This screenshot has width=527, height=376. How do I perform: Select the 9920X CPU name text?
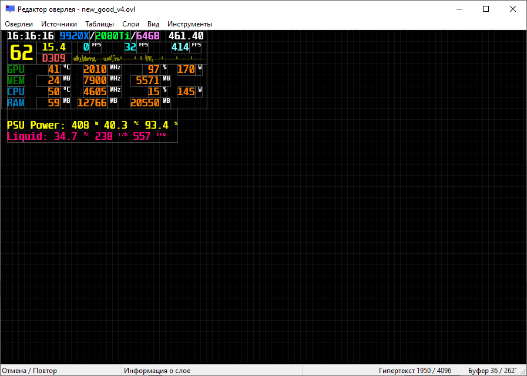(75, 36)
